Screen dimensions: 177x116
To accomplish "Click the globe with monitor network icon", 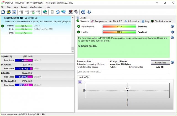I will click(63, 12).
